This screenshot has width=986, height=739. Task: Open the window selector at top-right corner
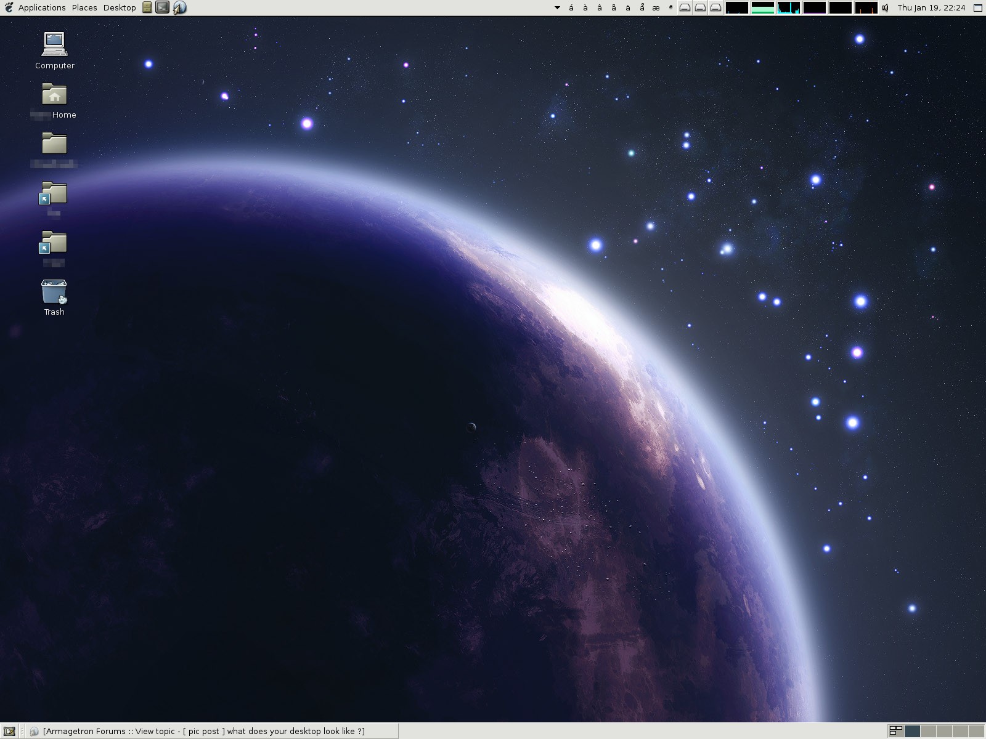tap(977, 7)
